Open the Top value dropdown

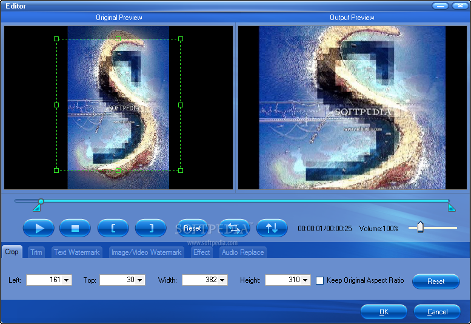pos(140,280)
